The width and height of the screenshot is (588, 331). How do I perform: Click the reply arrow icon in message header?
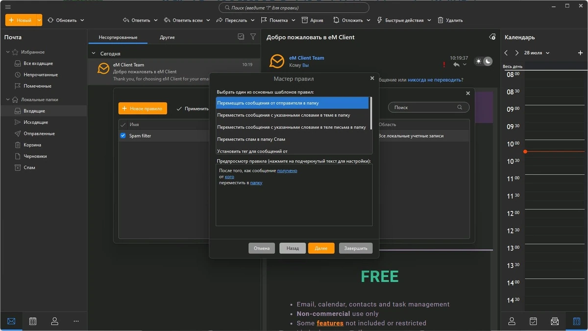click(456, 64)
